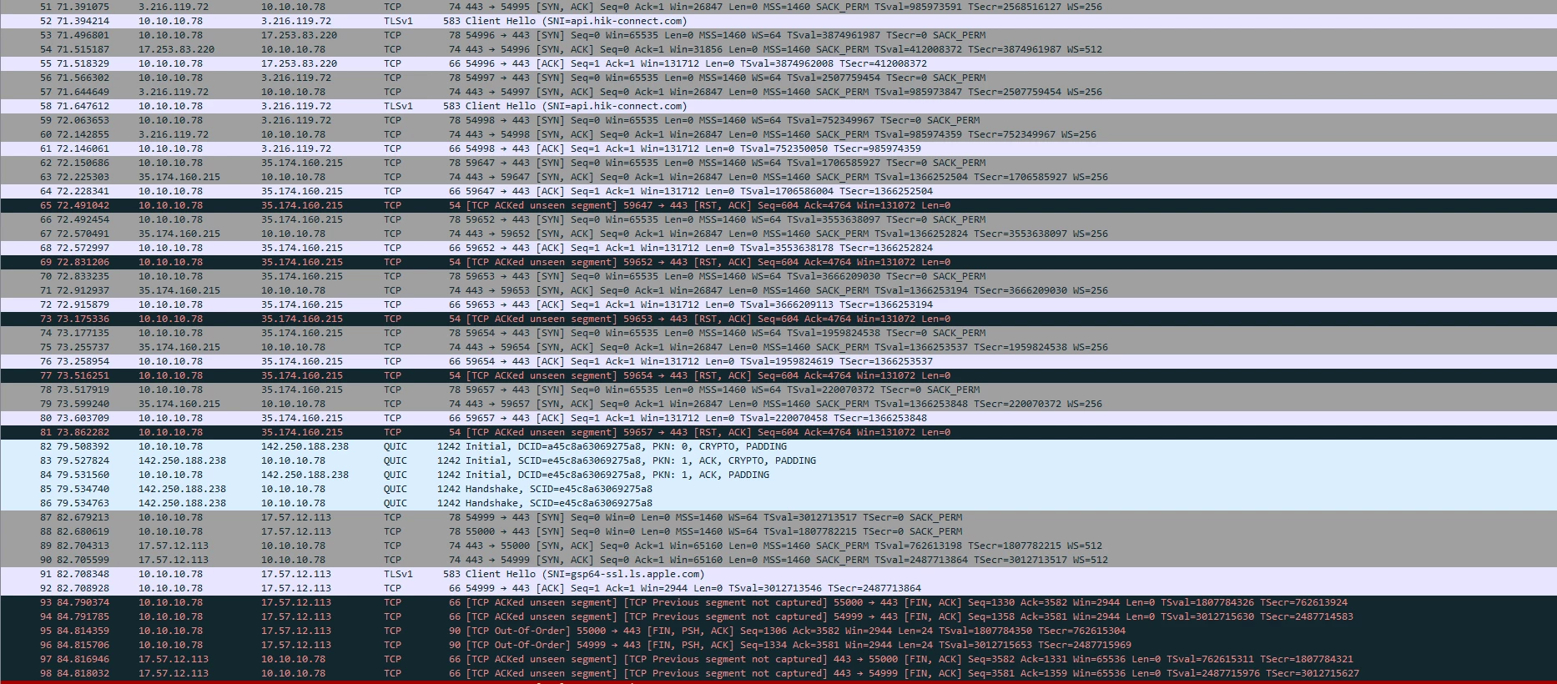This screenshot has width=1557, height=684.
Task: Select packet 82 QUIC Initial PKN 0
Action: (x=778, y=446)
